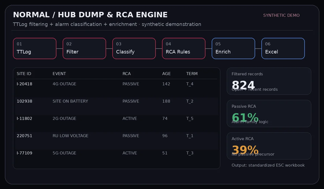Click the 824 filtered records value

(243, 85)
